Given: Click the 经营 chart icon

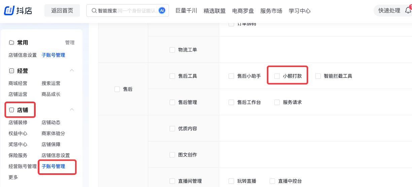Looking at the screenshot, I should pos(11,71).
